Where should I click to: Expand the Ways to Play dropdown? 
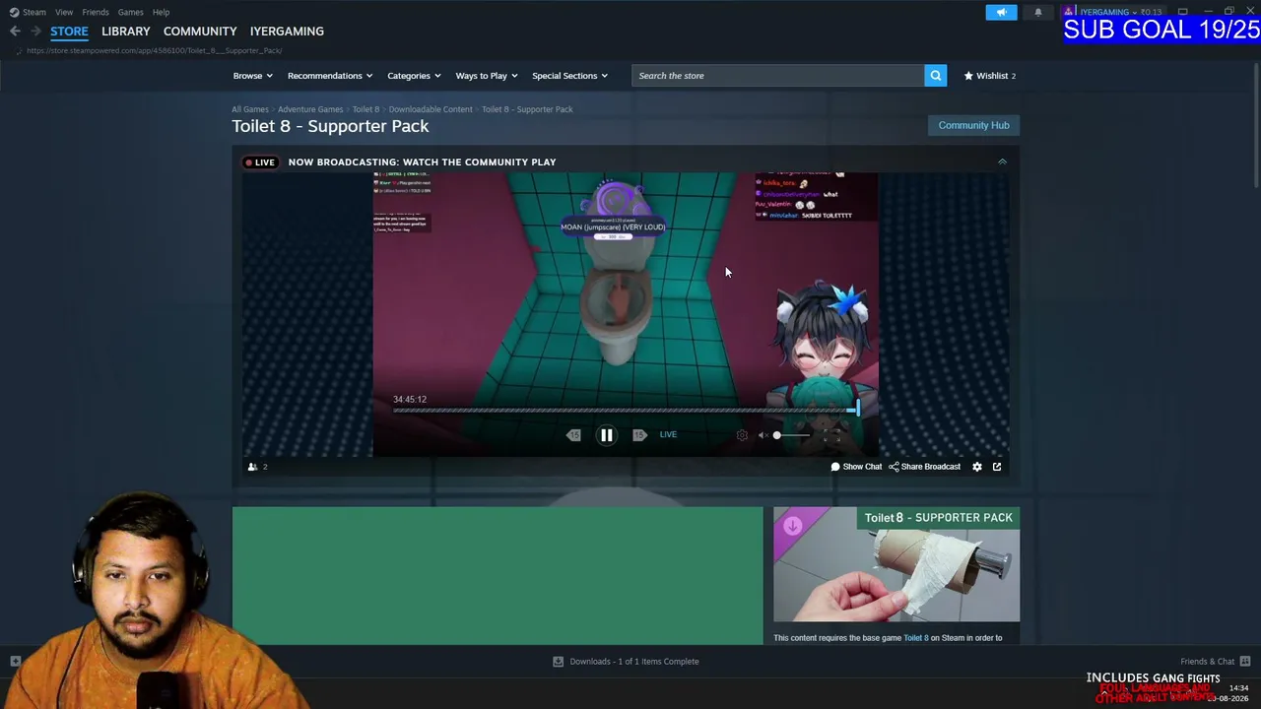(x=487, y=76)
